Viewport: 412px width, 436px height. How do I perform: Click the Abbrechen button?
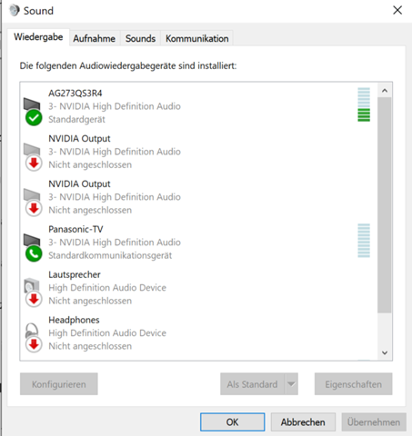pos(303,422)
